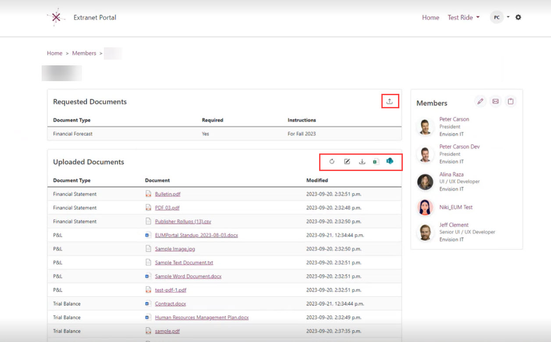Click the edit icon in Uploaded Documents

pos(347,162)
